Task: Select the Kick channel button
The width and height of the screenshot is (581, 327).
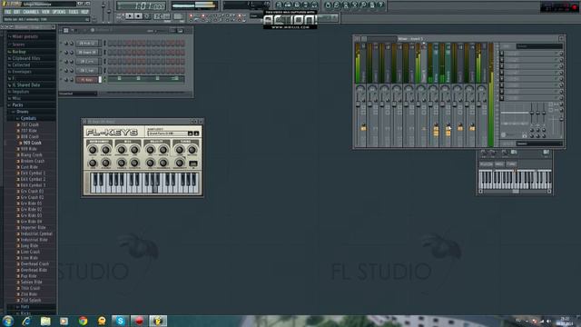Action: [87, 44]
